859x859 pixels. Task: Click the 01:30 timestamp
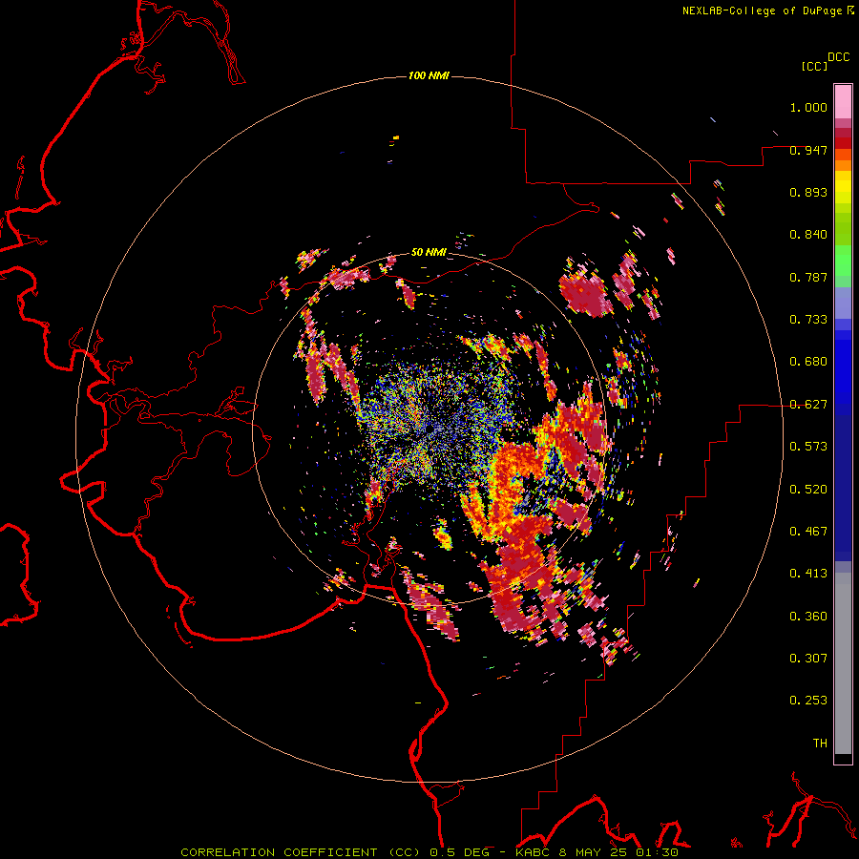coord(657,852)
